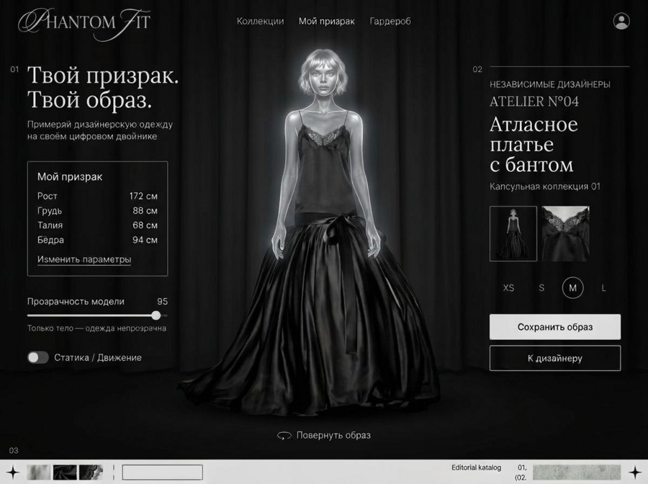Click the Сохранить образ button
This screenshot has height=484, width=648.
tap(555, 327)
